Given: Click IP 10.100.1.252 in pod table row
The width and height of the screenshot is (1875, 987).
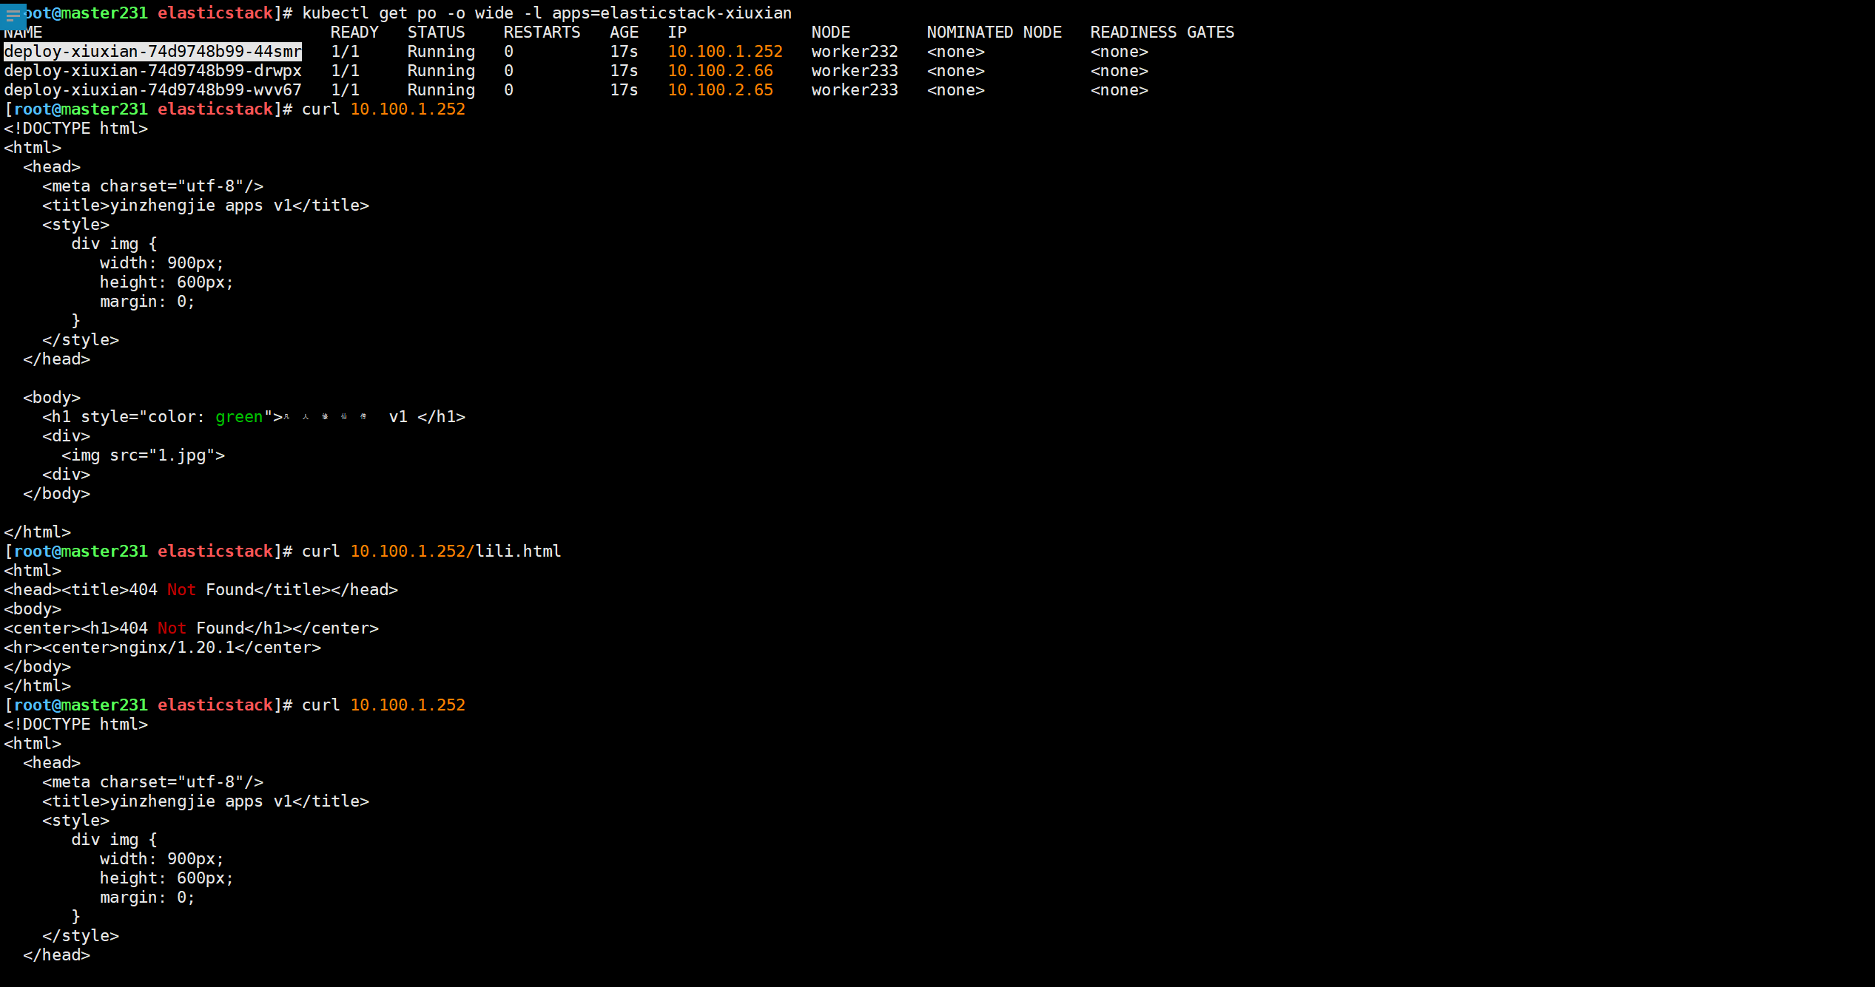Looking at the screenshot, I should (x=724, y=52).
